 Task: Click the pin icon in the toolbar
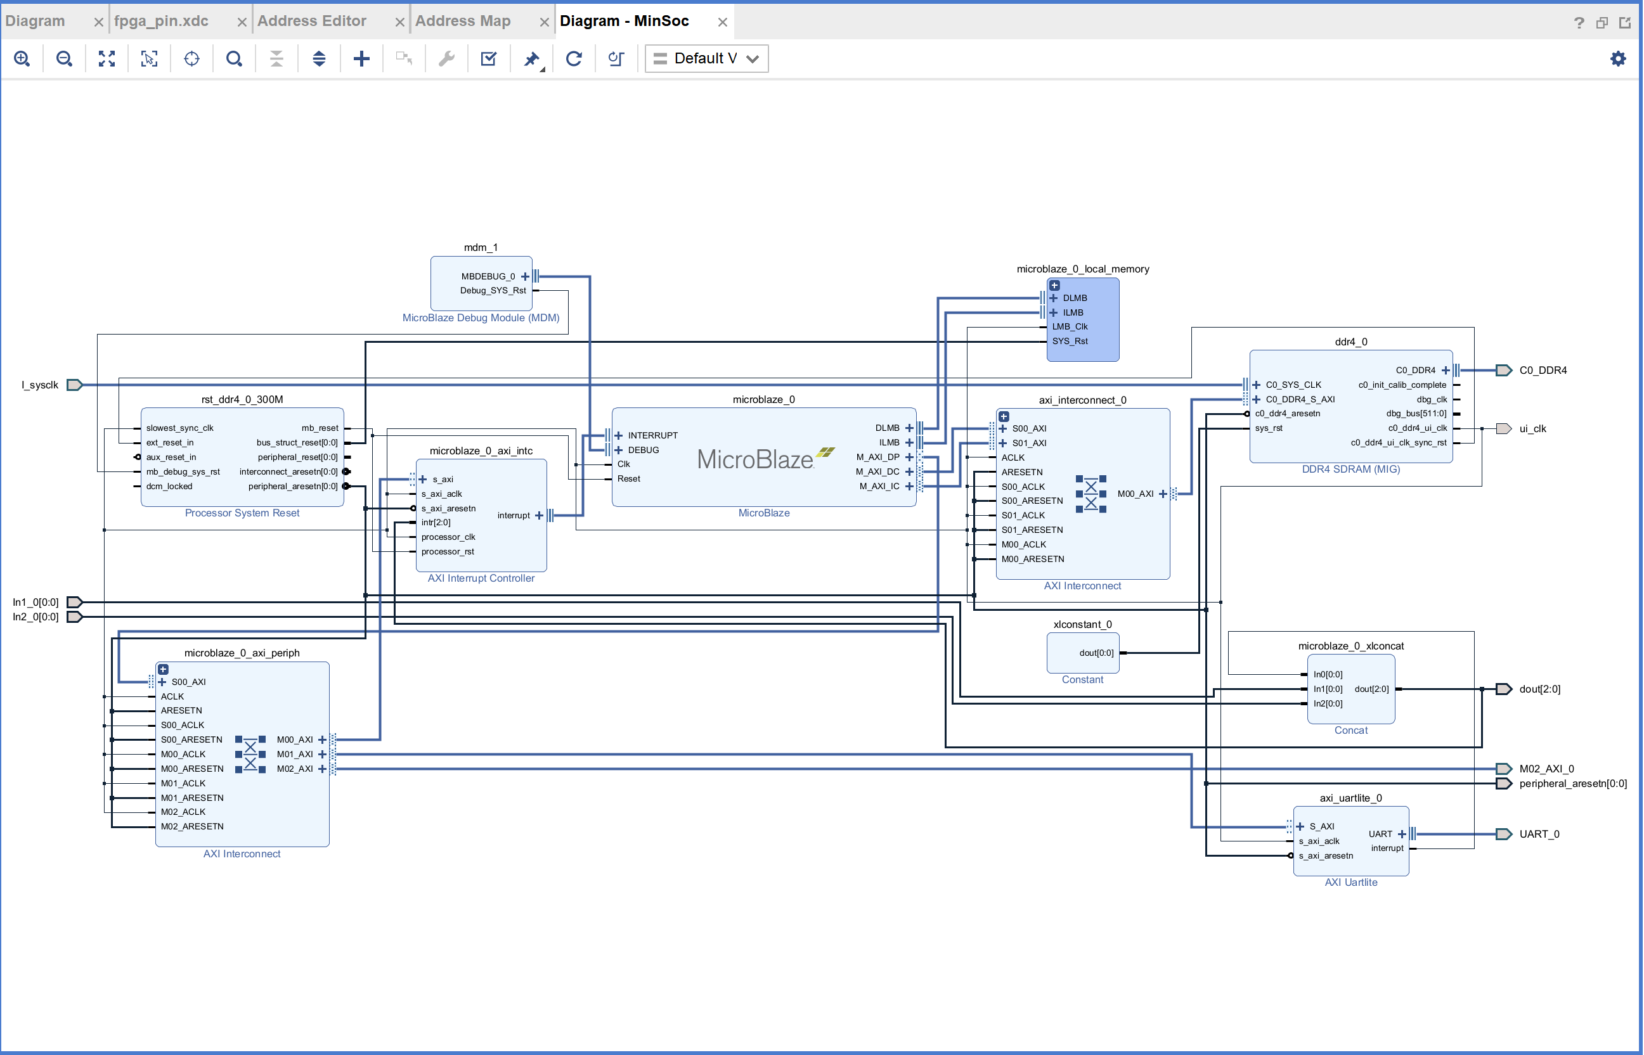point(533,60)
